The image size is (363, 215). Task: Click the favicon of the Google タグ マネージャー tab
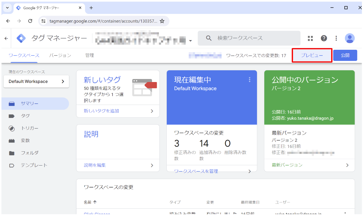point(19,8)
